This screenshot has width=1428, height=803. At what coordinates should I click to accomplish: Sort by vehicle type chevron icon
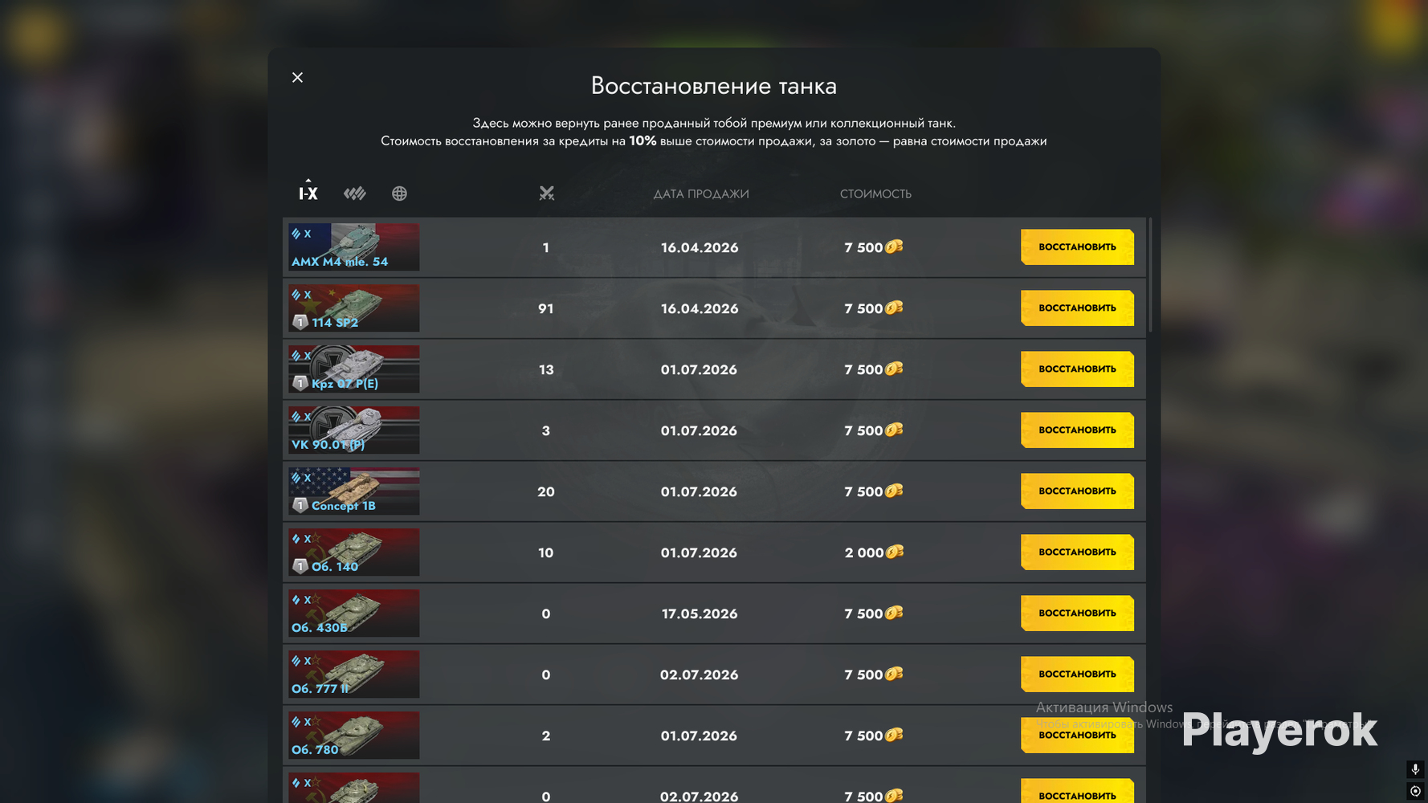coord(354,194)
